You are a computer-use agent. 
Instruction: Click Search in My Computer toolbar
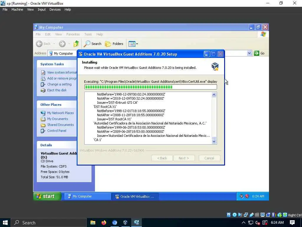[x=93, y=44]
